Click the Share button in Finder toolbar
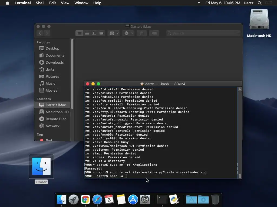Screen dimensions: 277x207 tap(142, 33)
